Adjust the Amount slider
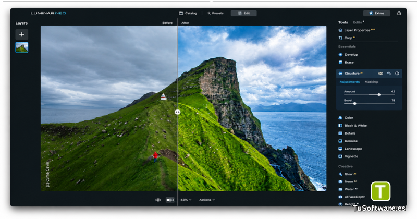Image resolution: width=417 pixels, height=219 pixels. coord(379,95)
